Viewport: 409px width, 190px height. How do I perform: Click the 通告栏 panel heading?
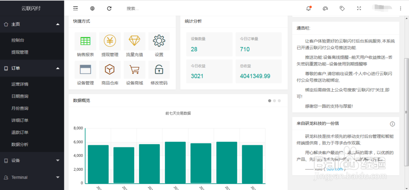(x=303, y=28)
